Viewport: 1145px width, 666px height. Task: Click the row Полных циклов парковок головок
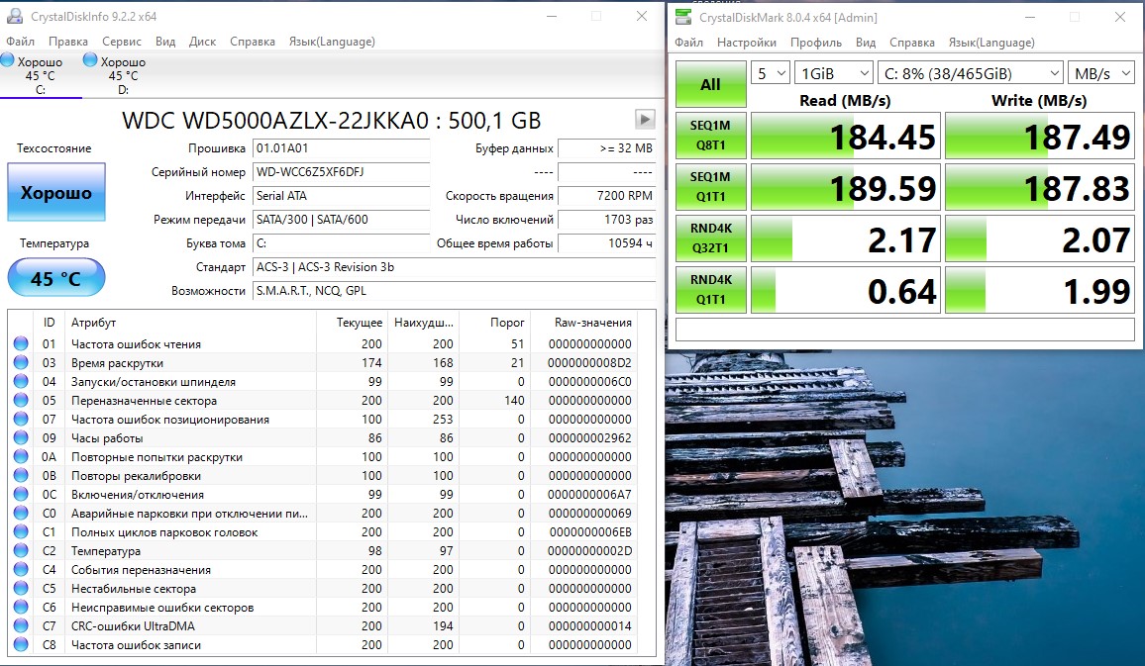[323, 531]
